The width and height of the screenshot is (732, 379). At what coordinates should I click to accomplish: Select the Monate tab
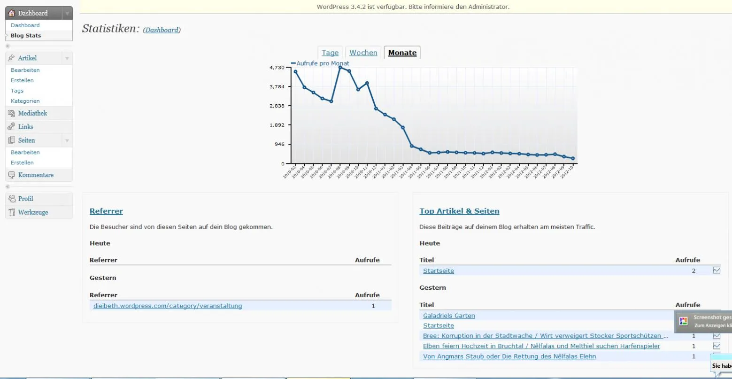click(x=402, y=53)
